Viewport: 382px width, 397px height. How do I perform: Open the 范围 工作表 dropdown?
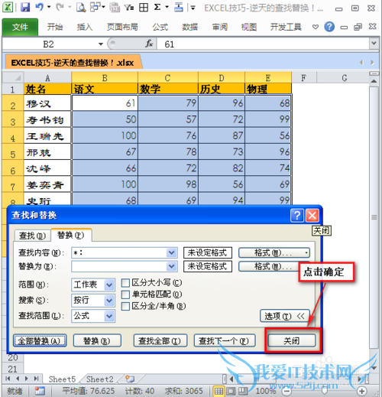(x=109, y=285)
